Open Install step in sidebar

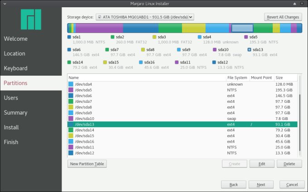tap(31, 127)
